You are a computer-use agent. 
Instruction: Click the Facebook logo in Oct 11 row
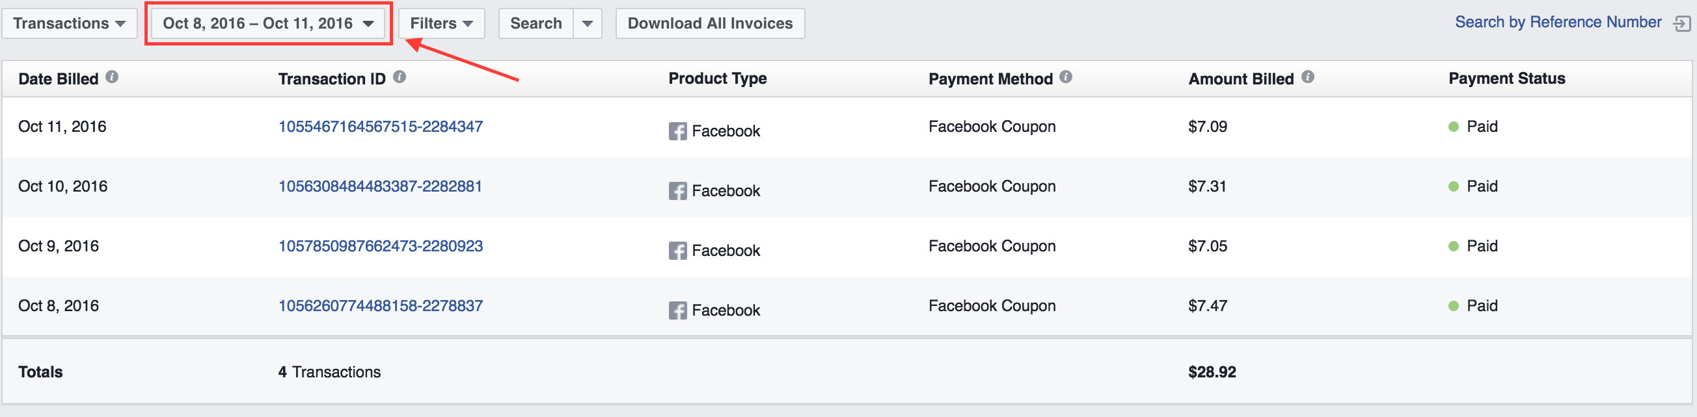[677, 131]
